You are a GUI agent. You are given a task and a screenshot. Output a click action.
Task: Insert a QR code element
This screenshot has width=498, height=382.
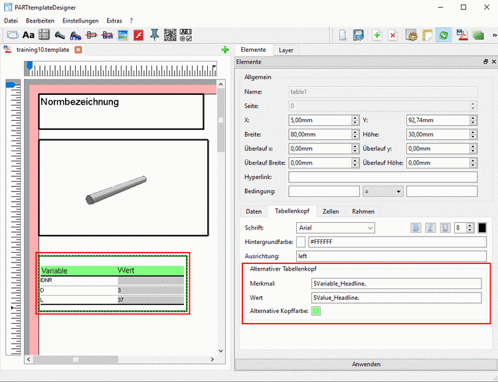click(x=170, y=35)
